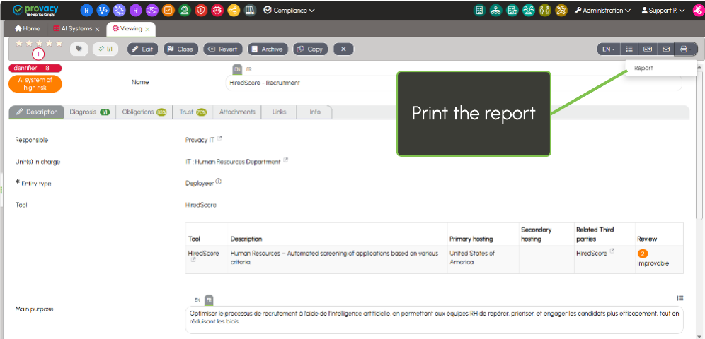Image resolution: width=705 pixels, height=339 pixels.
Task: Click the tag icon button
Action: pyautogui.click(x=79, y=49)
